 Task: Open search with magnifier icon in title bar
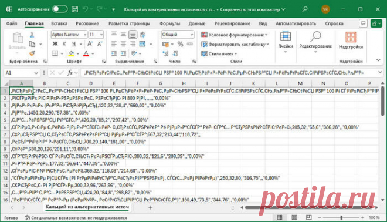[x=305, y=9]
